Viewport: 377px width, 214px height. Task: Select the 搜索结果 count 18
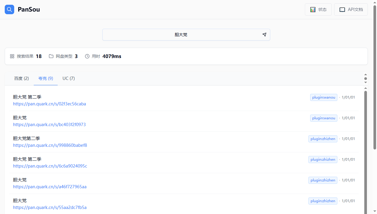click(39, 56)
